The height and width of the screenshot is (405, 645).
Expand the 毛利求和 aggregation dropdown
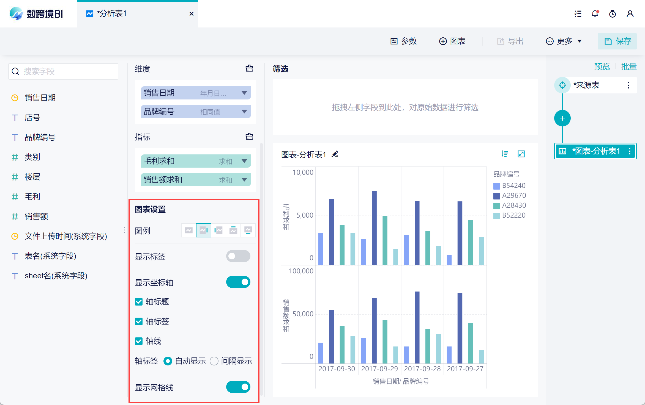[244, 161]
